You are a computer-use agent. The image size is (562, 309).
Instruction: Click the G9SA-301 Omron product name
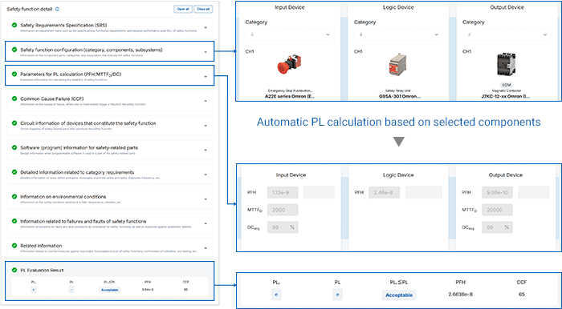click(400, 96)
